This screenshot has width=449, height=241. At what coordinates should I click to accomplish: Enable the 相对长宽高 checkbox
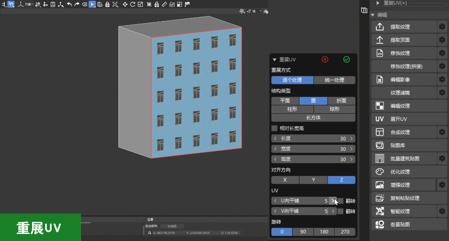click(x=274, y=128)
